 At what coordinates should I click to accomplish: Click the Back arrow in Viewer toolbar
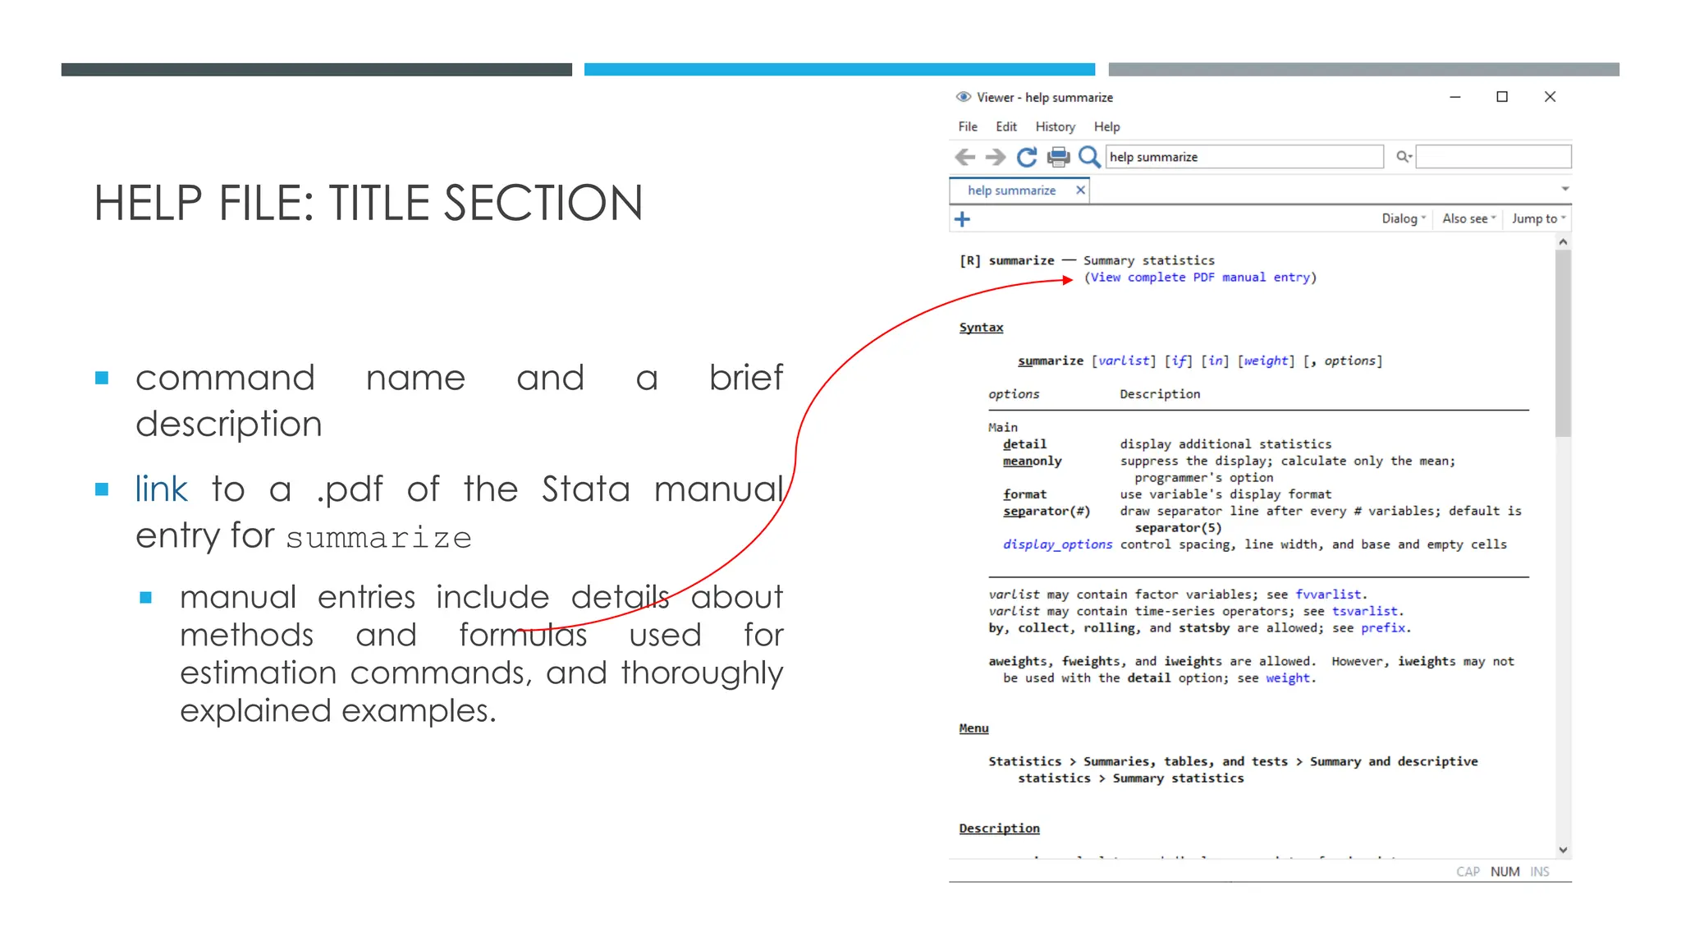pos(965,157)
